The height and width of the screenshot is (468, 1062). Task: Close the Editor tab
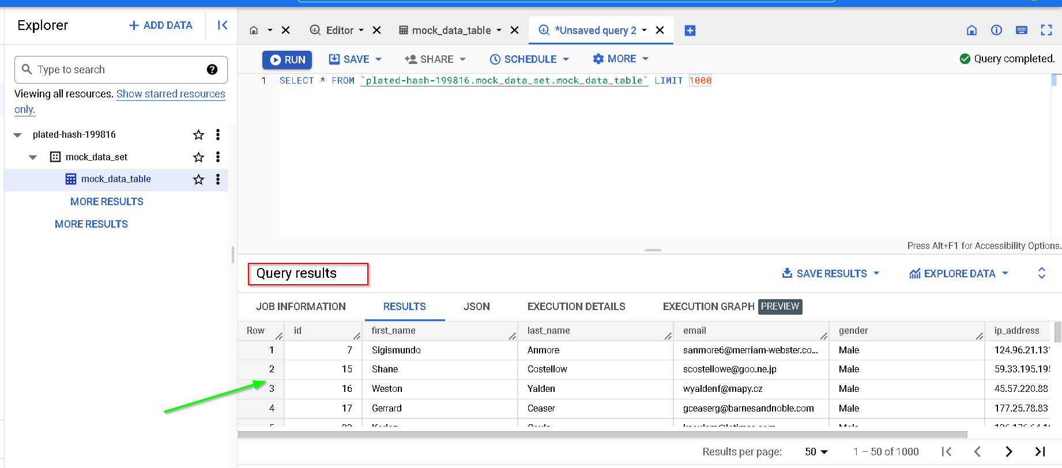[x=376, y=31]
